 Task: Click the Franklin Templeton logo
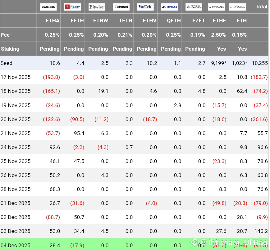coord(194,7)
